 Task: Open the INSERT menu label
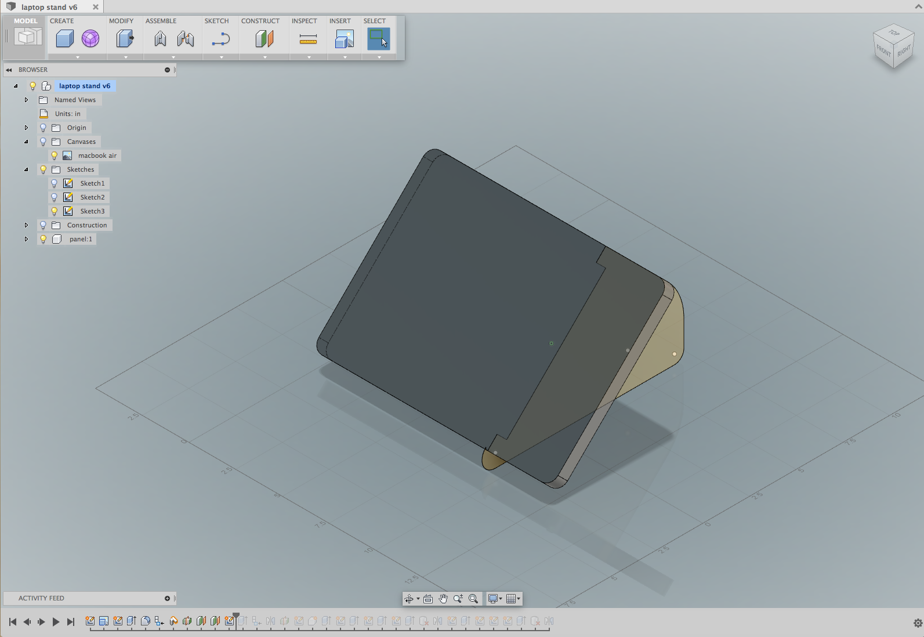[x=340, y=21]
